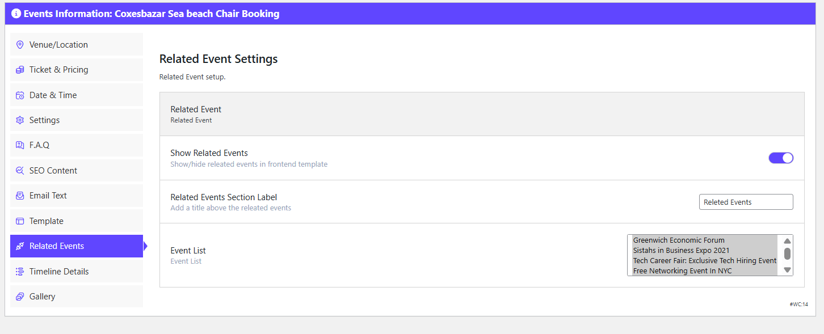This screenshot has height=334, width=824.
Task: Click the Event List scrollbar thumb
Action: 787,253
